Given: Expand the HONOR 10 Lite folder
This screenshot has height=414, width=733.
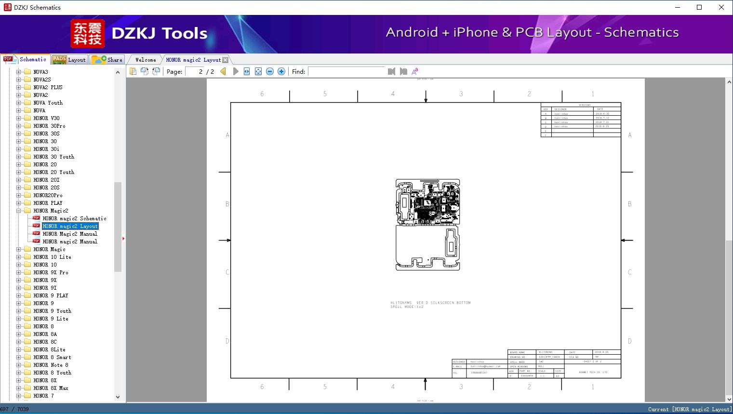Looking at the screenshot, I should pyautogui.click(x=19, y=257).
